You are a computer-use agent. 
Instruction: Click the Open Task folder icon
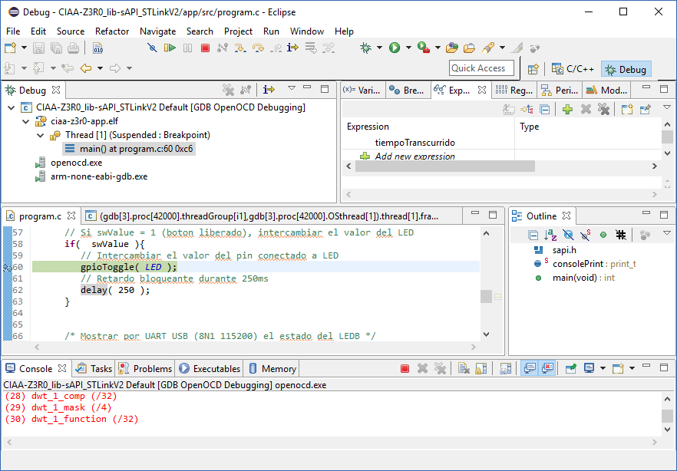[469, 48]
